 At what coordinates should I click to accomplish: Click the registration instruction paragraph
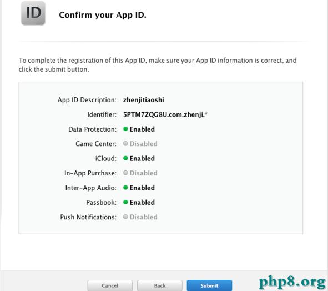(158, 64)
